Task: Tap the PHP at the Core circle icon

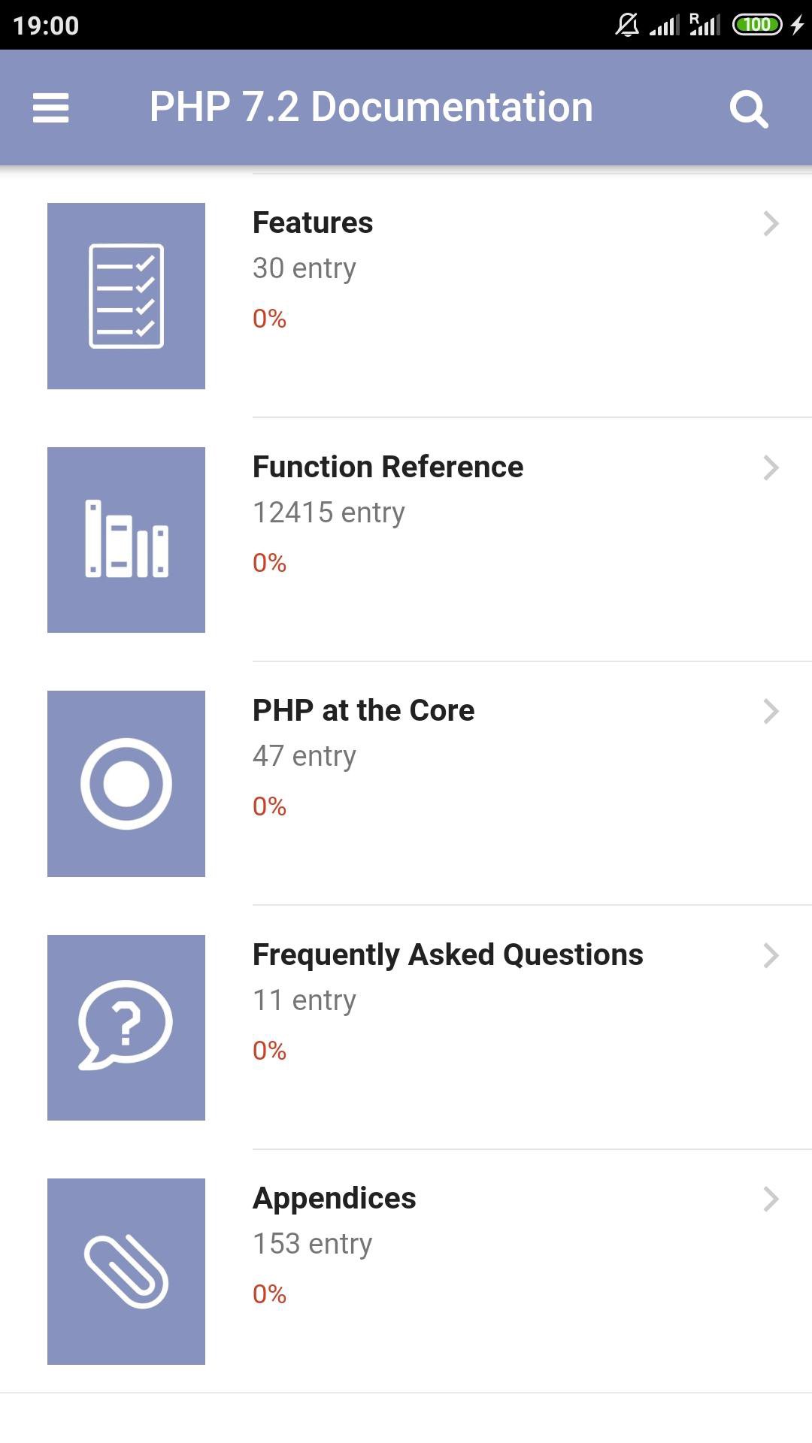Action: point(126,784)
